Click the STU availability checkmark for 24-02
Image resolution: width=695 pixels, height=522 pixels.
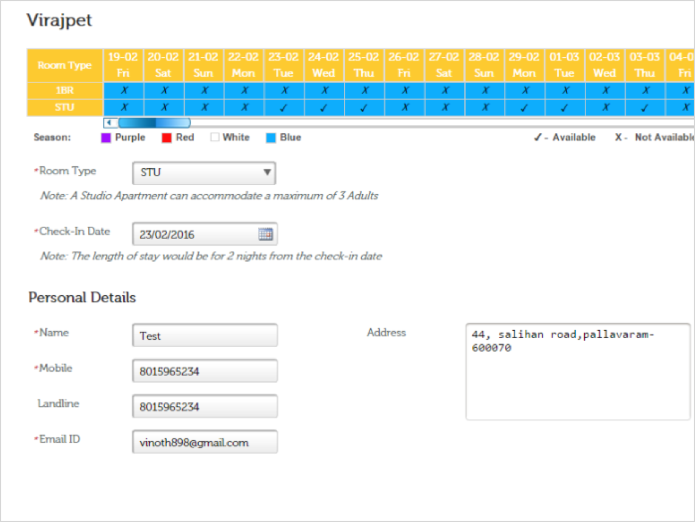coord(324,107)
